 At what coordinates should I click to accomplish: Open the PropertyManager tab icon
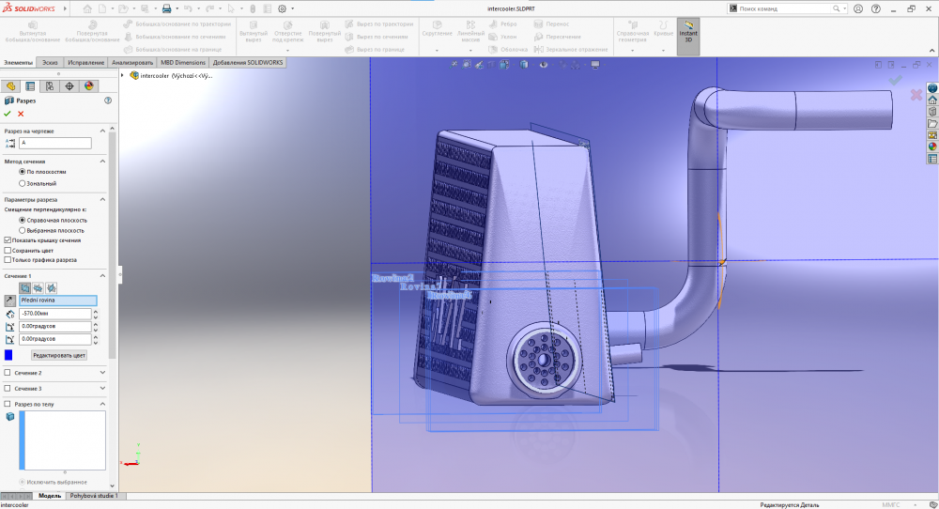[x=30, y=85]
